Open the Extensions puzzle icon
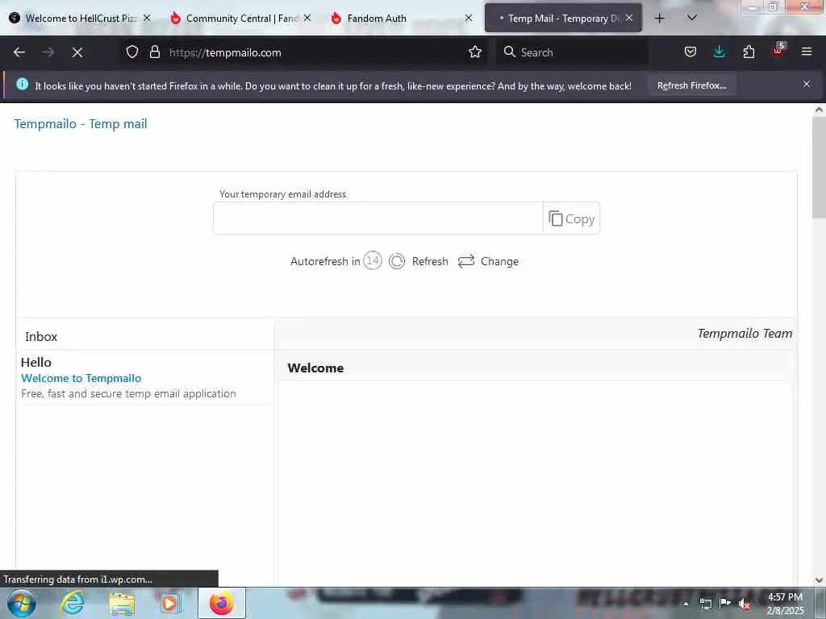Viewport: 826px width, 619px height. pyautogui.click(x=749, y=52)
